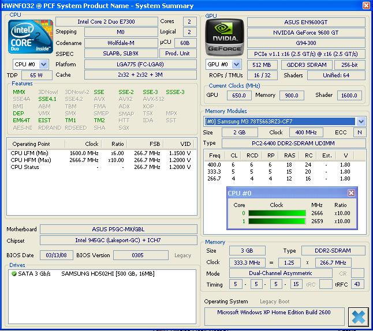
Task: Click the 65 W TDP field
Action: (36, 76)
